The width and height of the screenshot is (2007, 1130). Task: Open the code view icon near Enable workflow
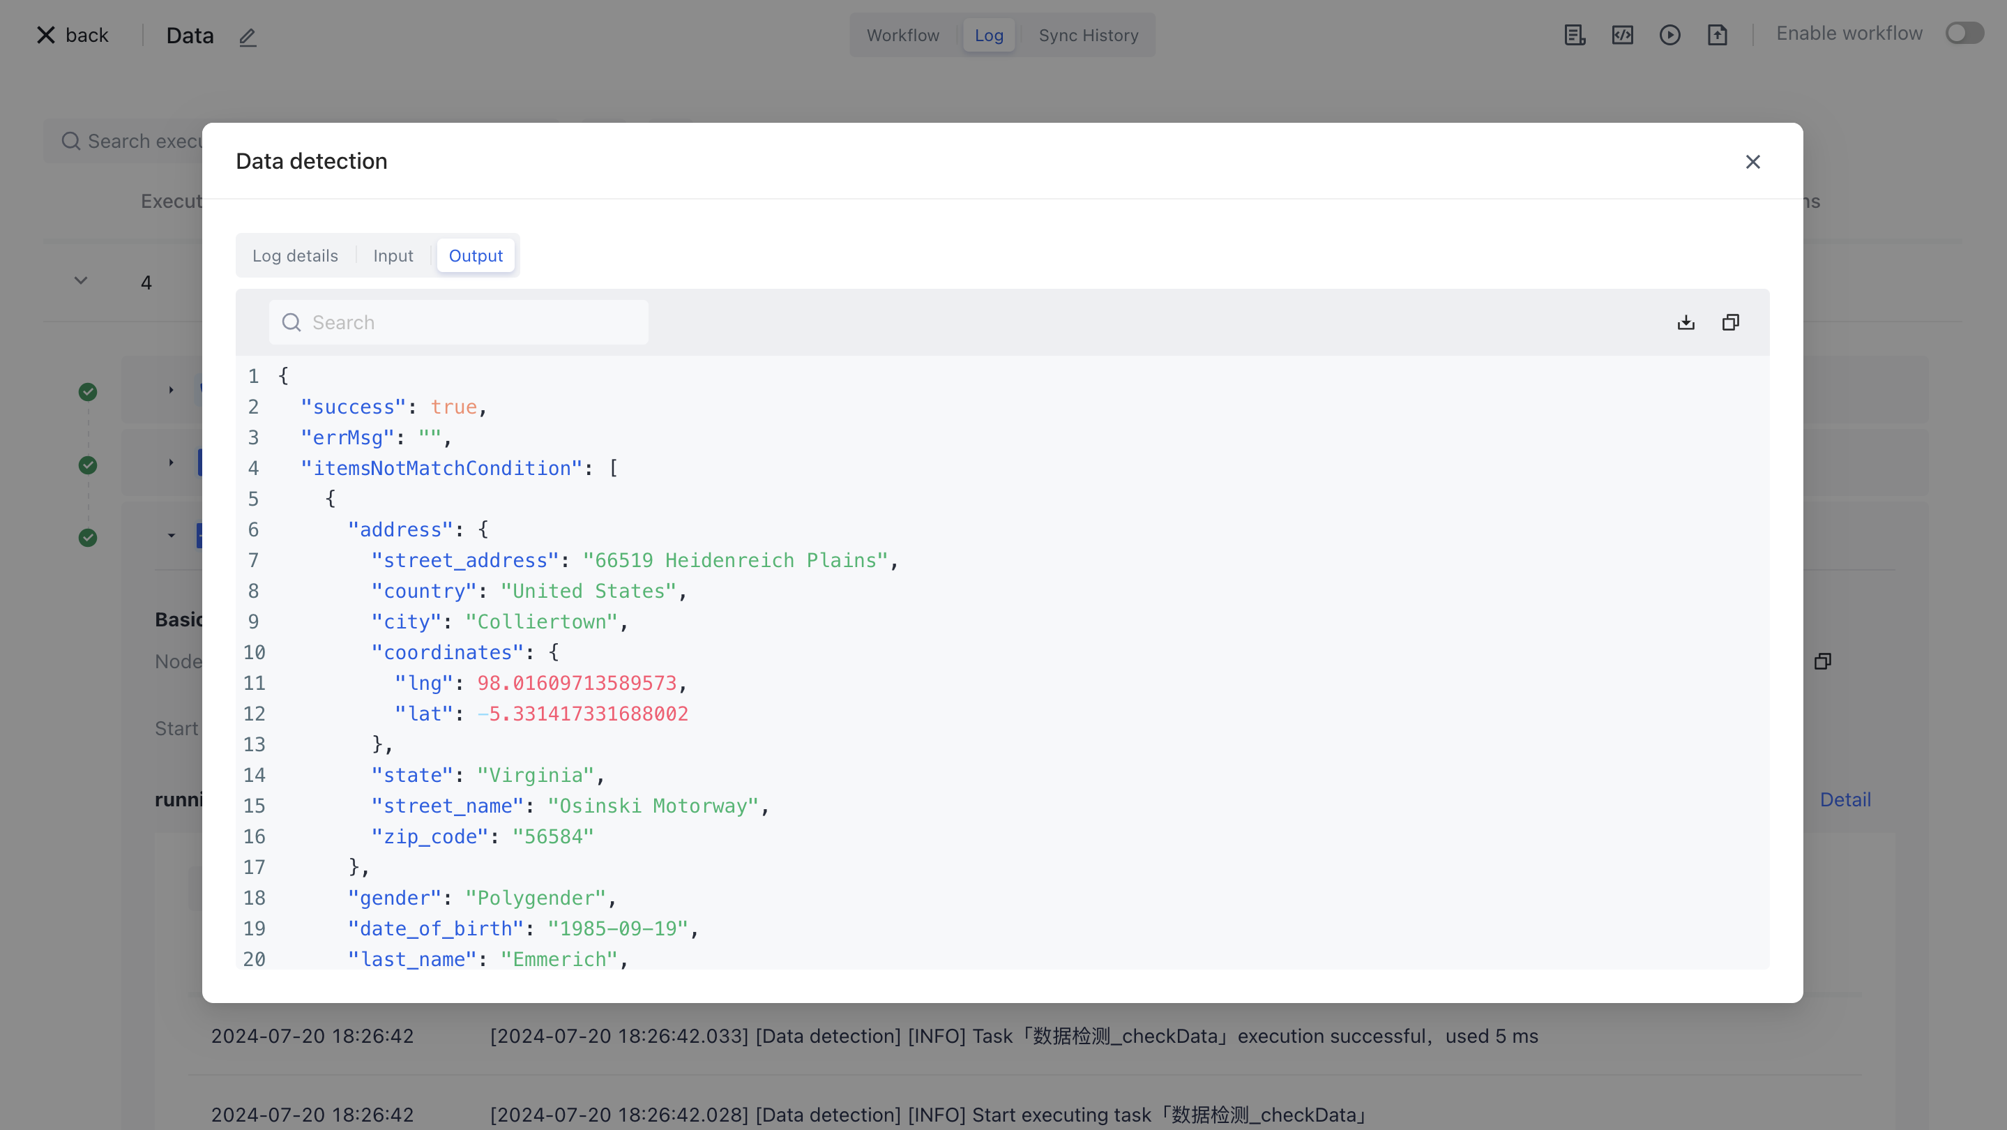(x=1622, y=35)
